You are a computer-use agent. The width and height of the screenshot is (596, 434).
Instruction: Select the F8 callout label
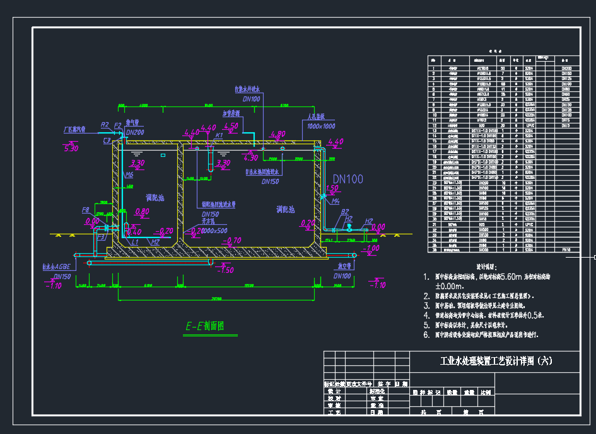[x=86, y=210]
